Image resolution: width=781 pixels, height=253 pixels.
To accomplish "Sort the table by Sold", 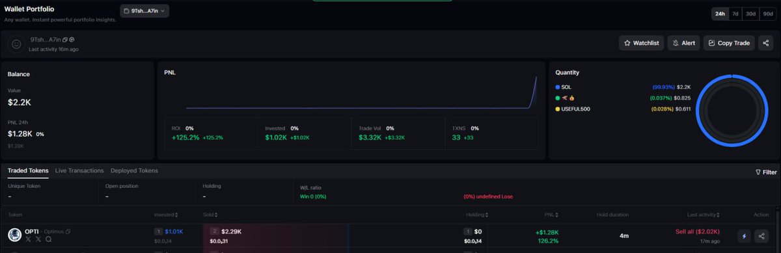I will point(210,214).
